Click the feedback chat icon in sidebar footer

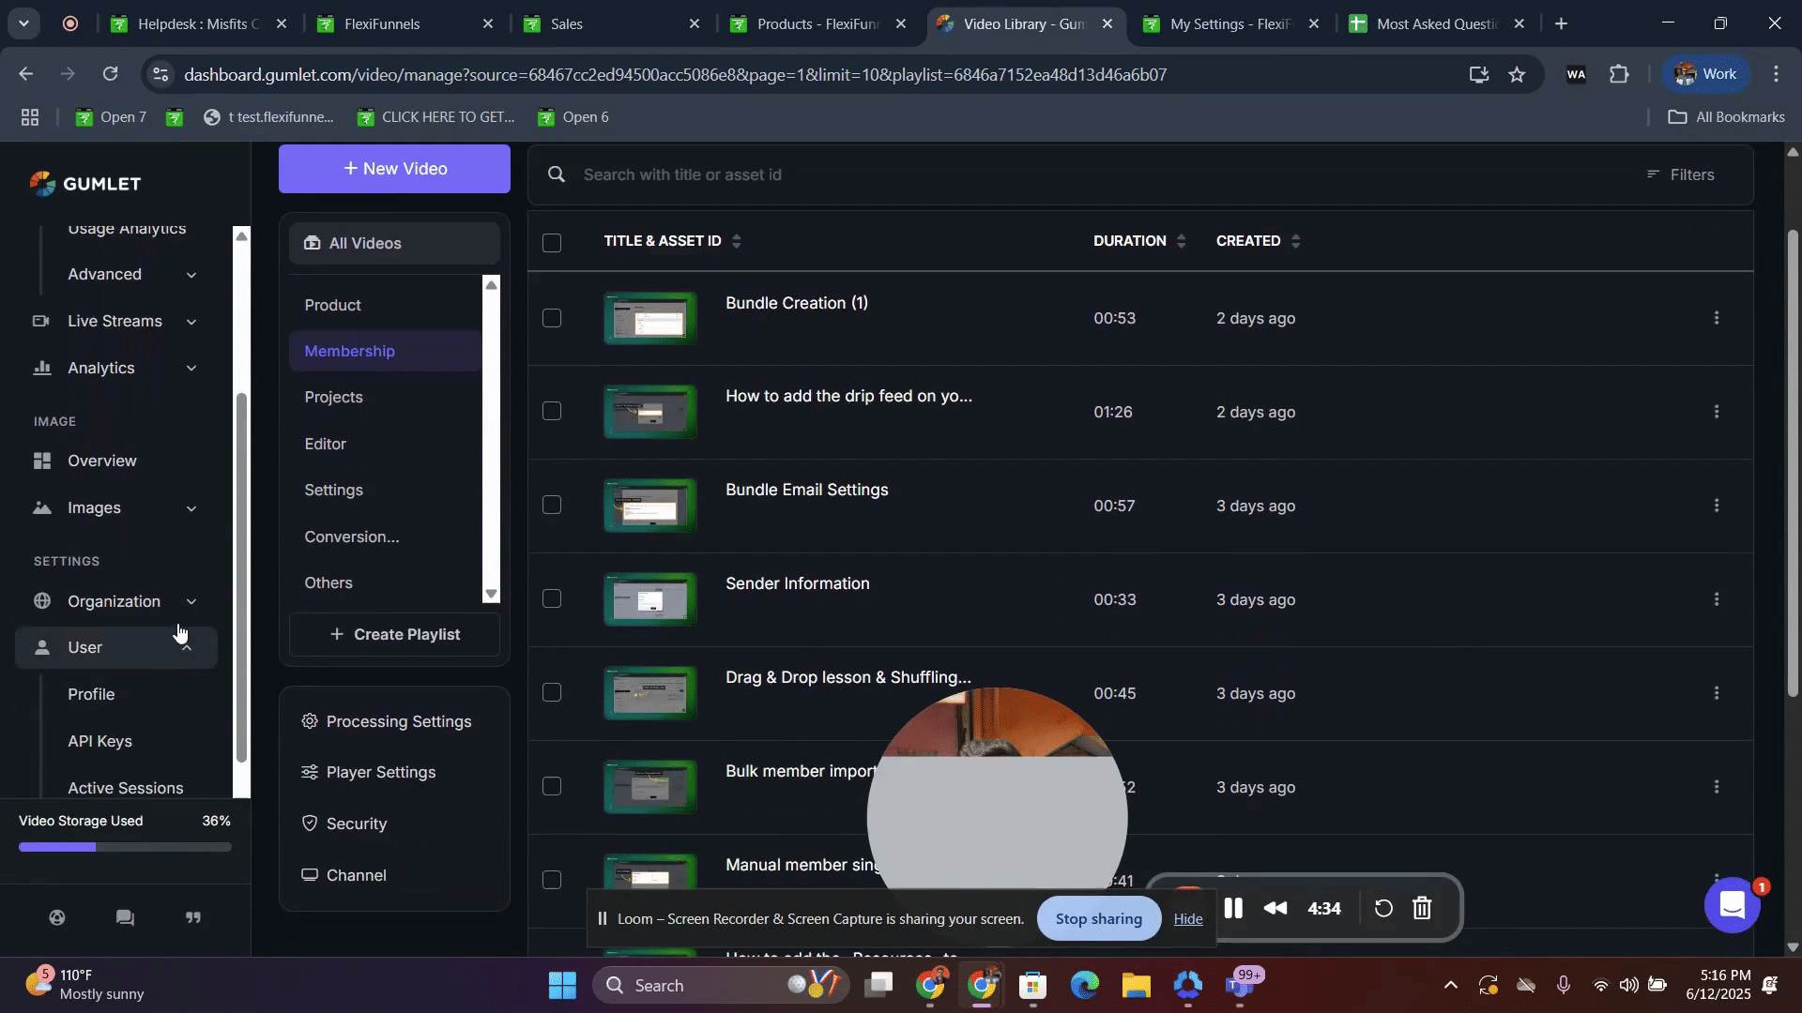125,917
